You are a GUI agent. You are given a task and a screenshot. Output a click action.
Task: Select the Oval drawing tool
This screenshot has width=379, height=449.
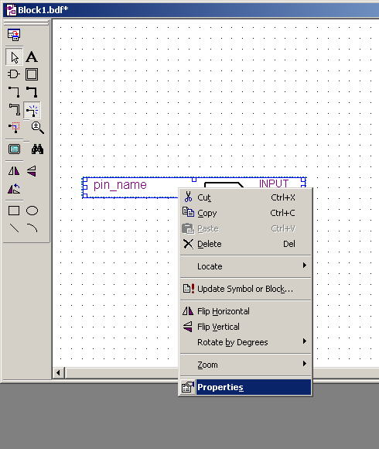(x=32, y=211)
